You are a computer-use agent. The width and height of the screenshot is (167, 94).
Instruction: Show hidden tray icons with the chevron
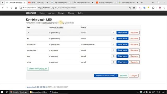(138, 92)
